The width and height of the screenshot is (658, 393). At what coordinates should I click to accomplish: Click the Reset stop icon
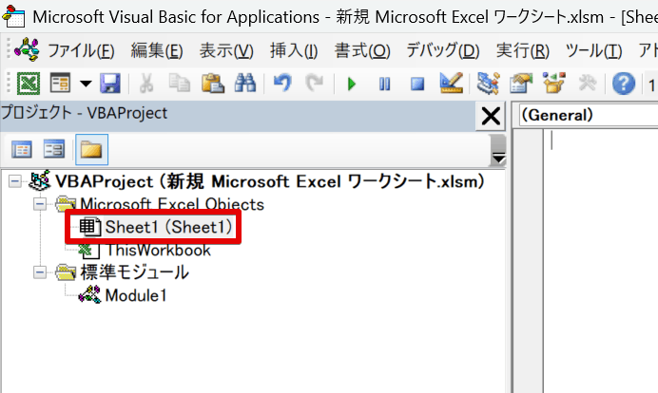pyautogui.click(x=417, y=84)
